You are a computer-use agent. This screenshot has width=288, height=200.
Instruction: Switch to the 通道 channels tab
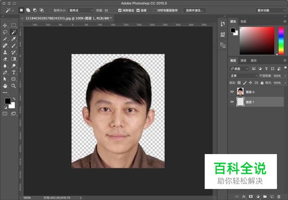click(243, 60)
